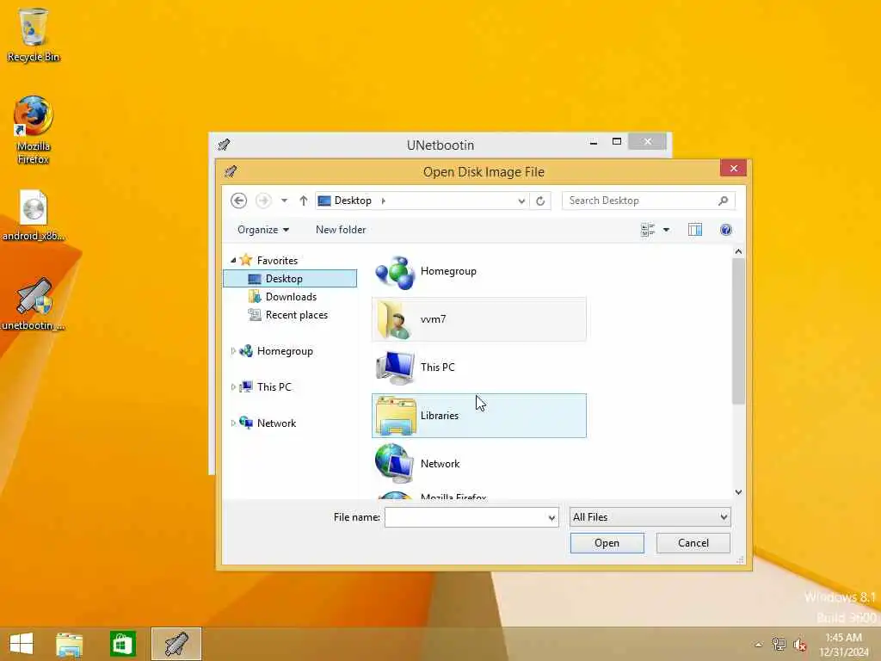Select Network in the navigation pane
Viewport: 881px width, 661px height.
(276, 423)
